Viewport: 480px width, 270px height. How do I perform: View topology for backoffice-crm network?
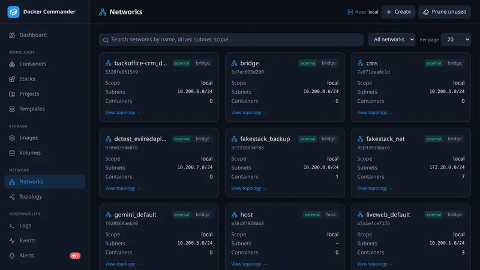122,112
